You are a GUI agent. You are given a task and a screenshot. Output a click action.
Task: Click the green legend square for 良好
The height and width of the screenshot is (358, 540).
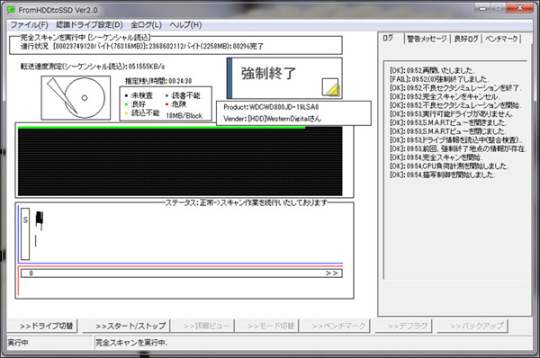[x=126, y=104]
